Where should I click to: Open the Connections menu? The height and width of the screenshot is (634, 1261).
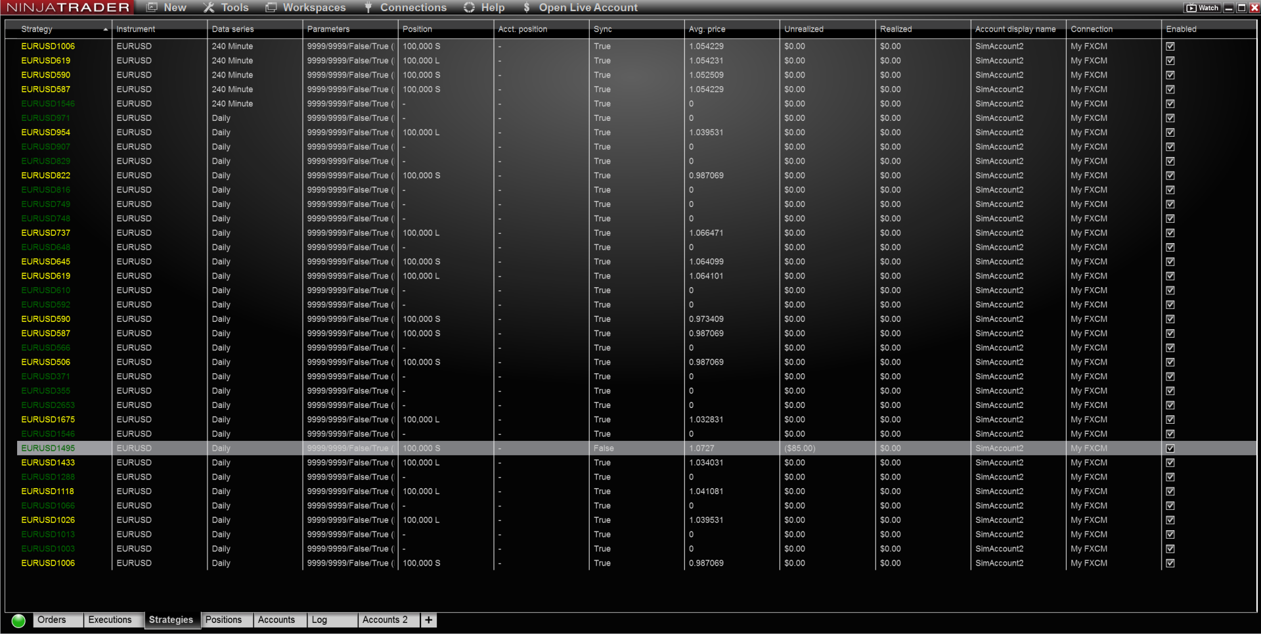click(405, 8)
